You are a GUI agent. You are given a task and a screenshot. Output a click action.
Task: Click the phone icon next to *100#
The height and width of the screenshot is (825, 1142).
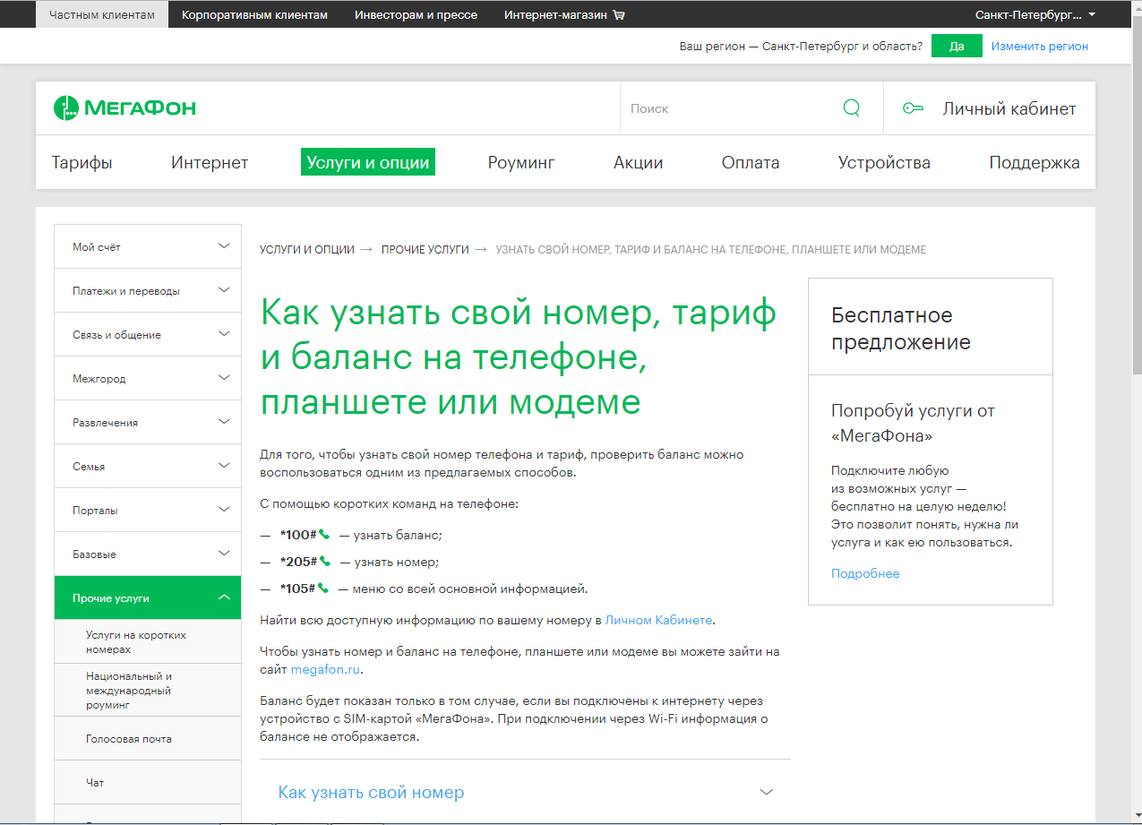(324, 534)
